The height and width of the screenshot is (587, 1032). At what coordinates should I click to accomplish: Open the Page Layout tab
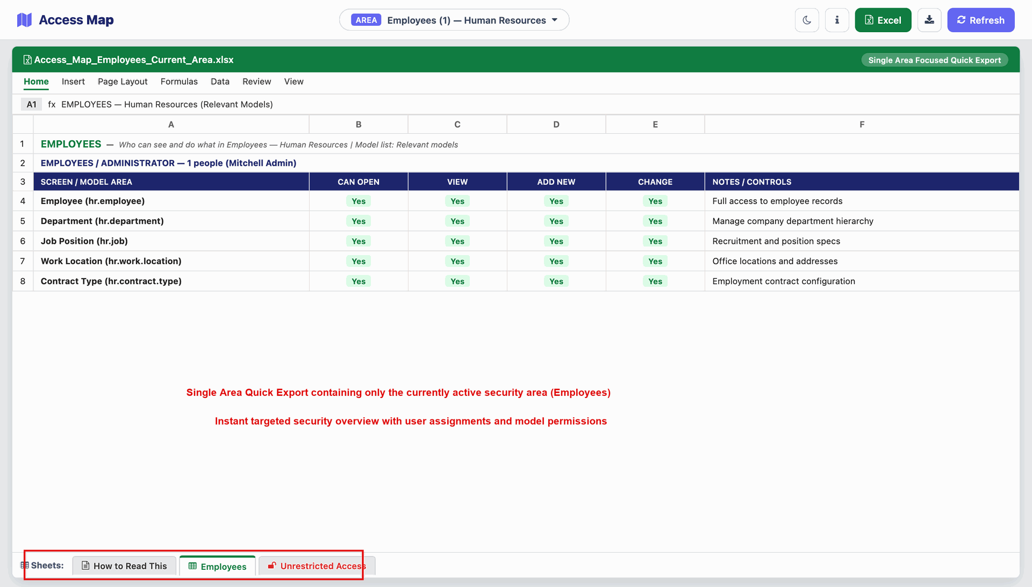(x=123, y=82)
